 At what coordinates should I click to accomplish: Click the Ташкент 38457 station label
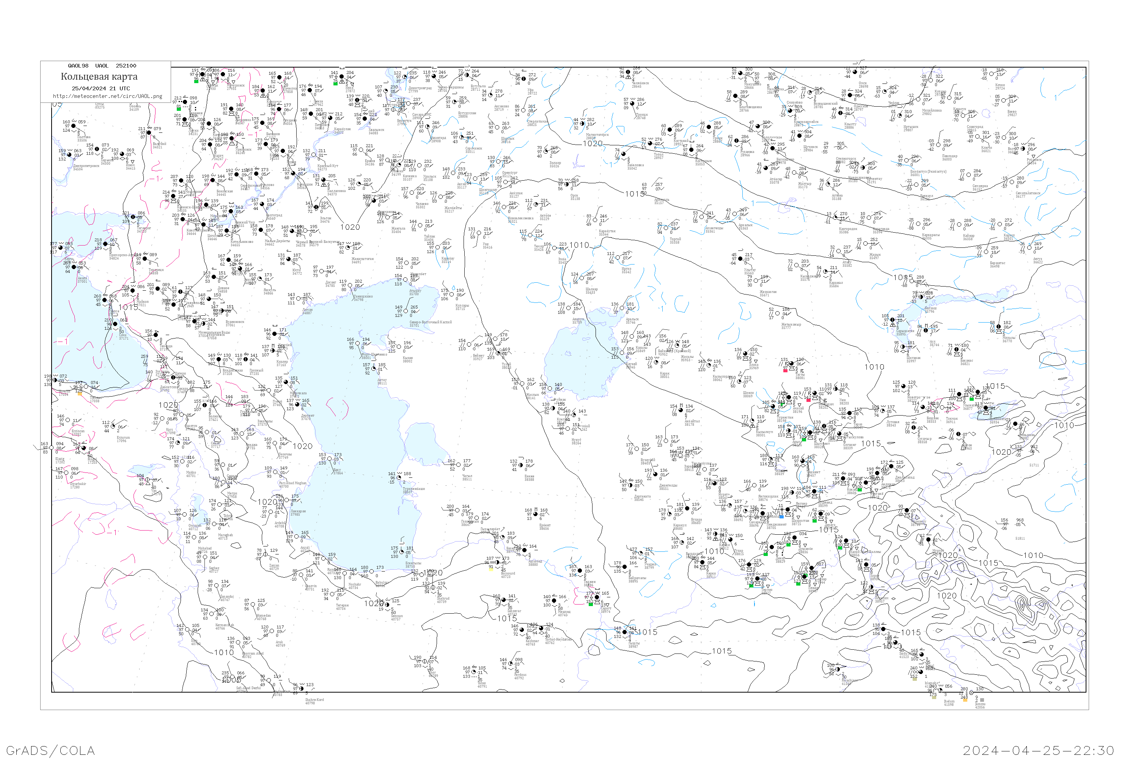pos(813,473)
